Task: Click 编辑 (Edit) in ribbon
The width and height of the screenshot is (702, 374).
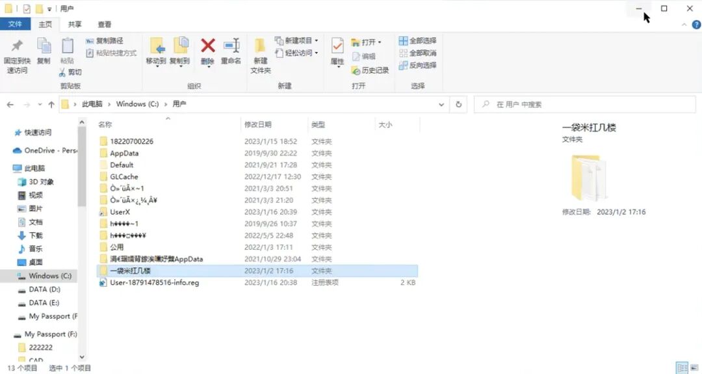Action: pos(364,57)
